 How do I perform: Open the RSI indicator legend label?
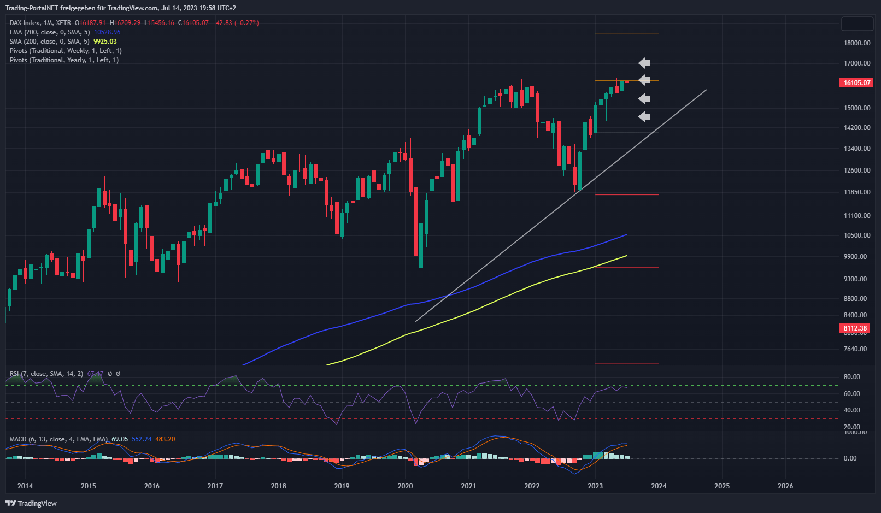click(46, 374)
